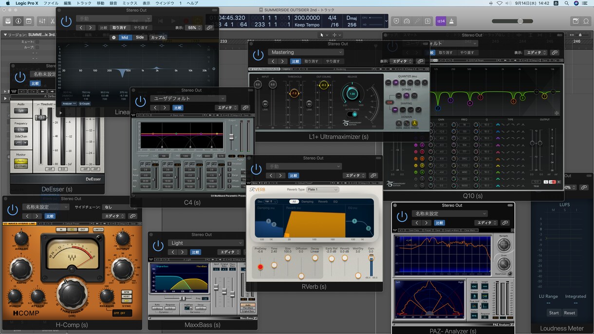The height and width of the screenshot is (334, 594).
Task: Bypass the C4 plugin with power icon
Action: 140,101
